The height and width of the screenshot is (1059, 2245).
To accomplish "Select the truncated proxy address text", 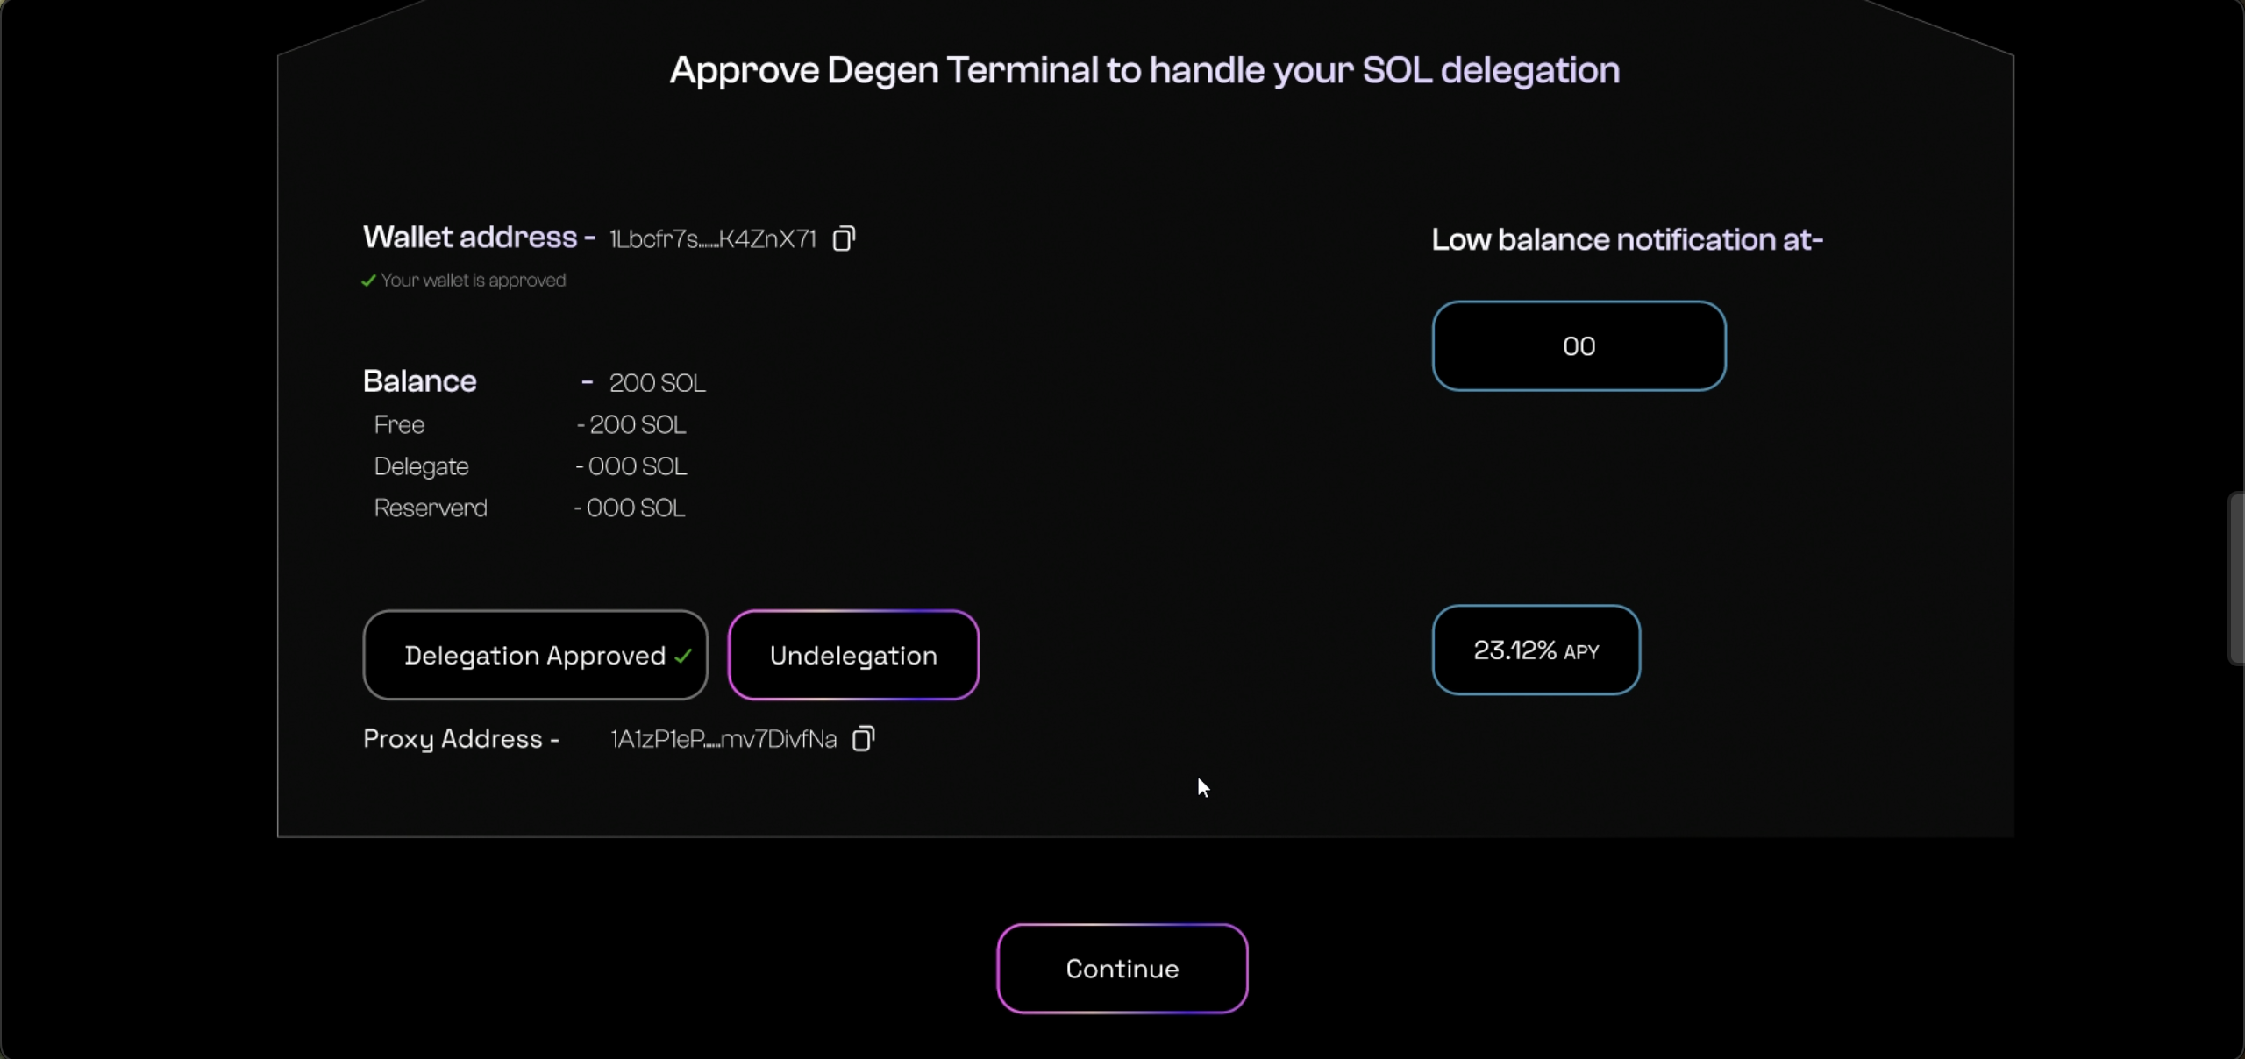I will pyautogui.click(x=723, y=739).
